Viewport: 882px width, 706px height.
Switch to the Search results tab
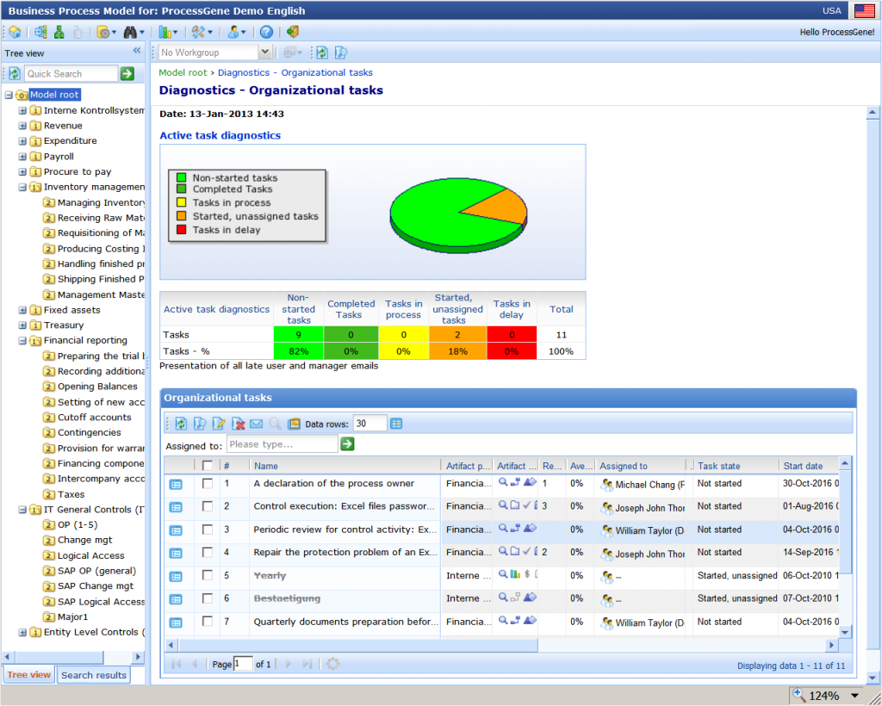tap(93, 675)
